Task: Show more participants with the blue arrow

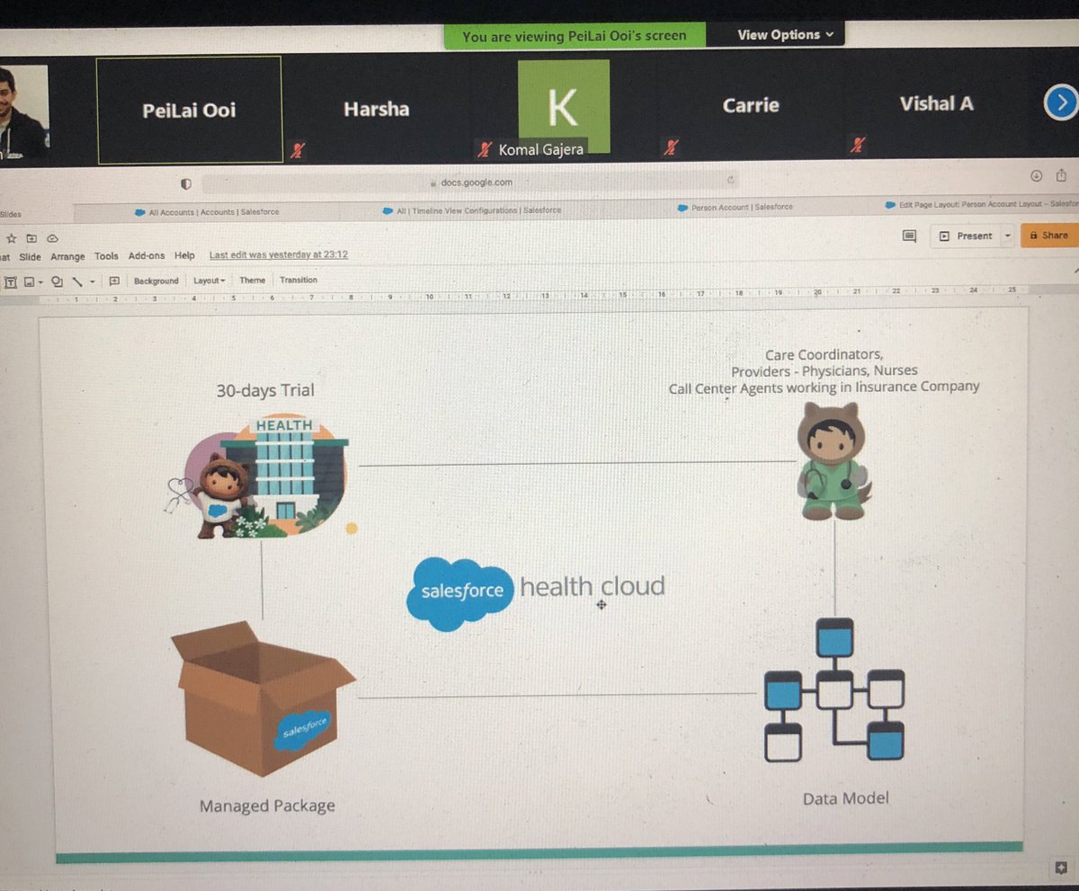Action: (x=1061, y=102)
